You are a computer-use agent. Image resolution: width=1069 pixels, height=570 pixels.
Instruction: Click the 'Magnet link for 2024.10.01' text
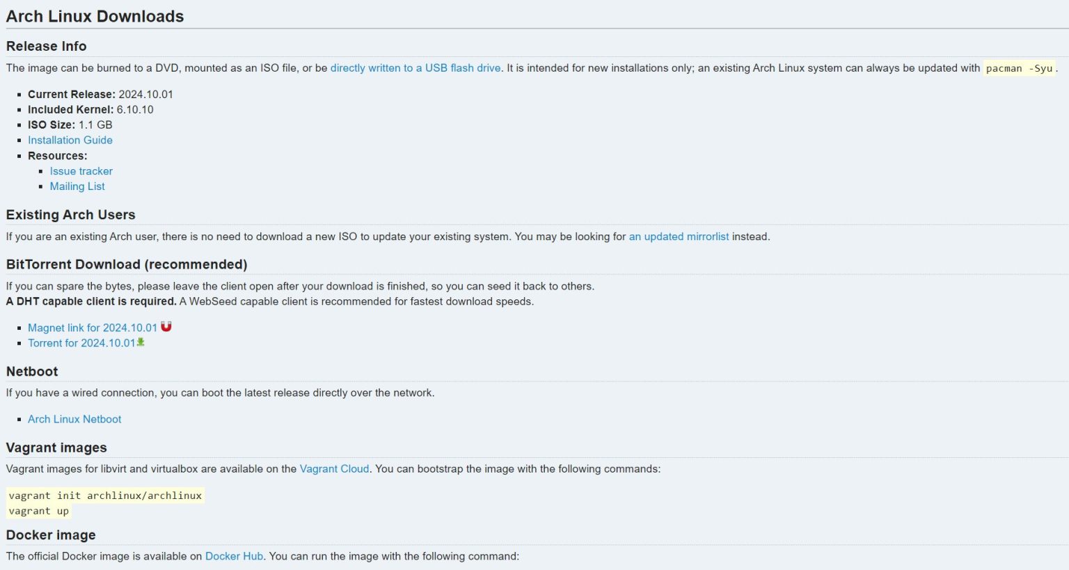pyautogui.click(x=93, y=328)
